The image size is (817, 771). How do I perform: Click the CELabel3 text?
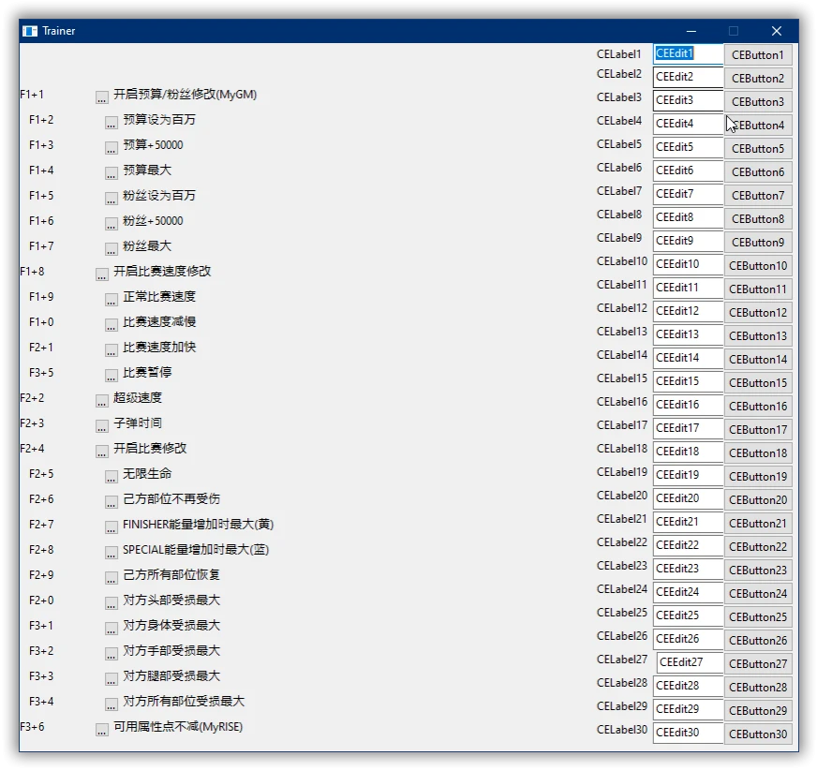tap(619, 97)
